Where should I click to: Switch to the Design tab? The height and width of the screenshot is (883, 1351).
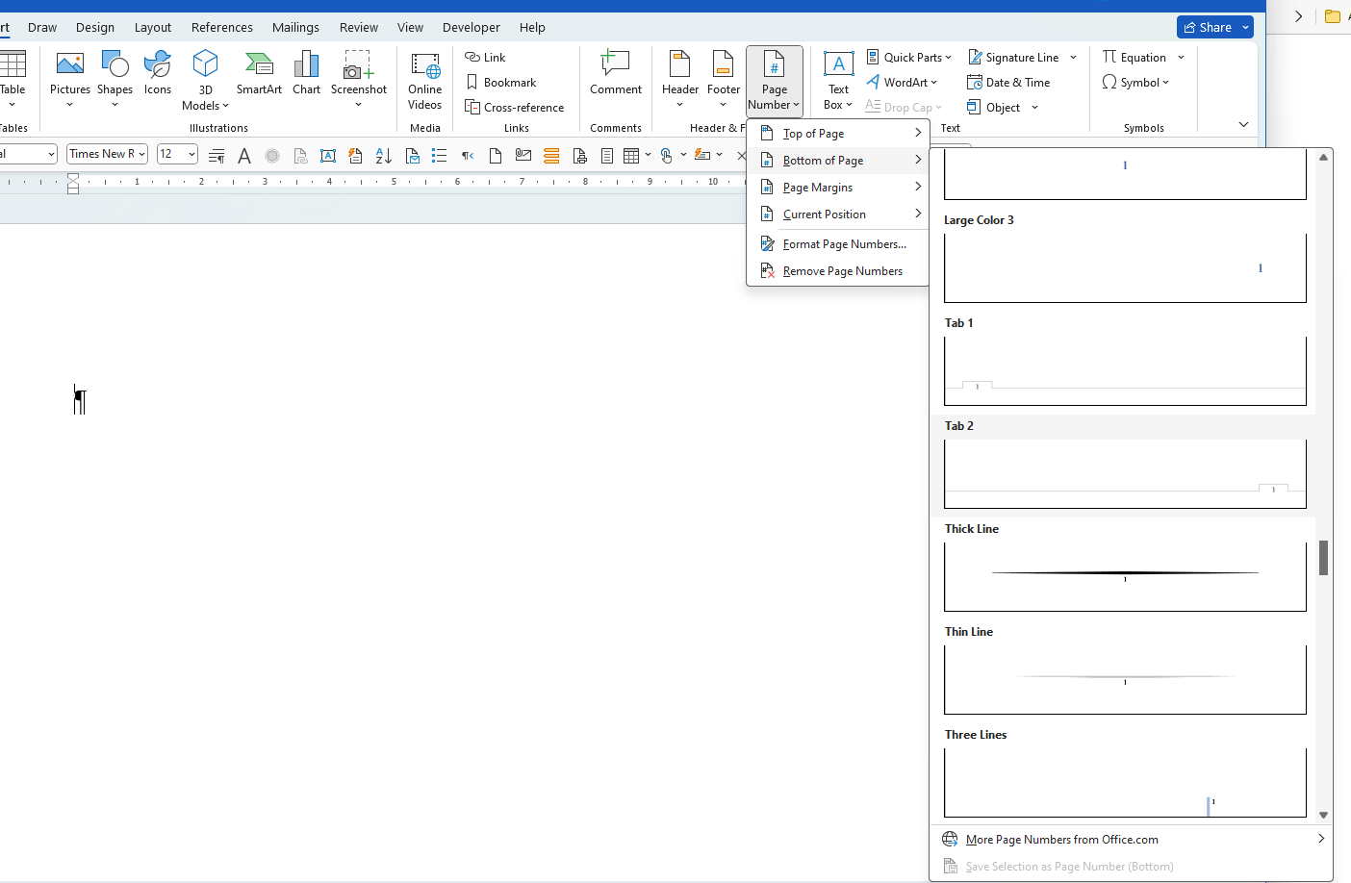95,27
